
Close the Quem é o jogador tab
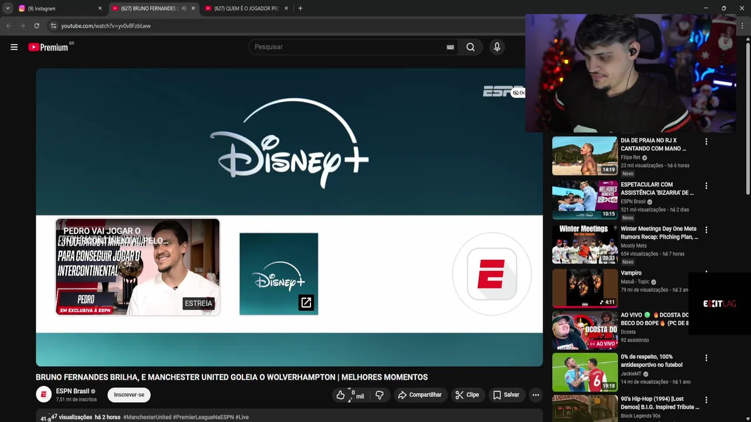[286, 8]
